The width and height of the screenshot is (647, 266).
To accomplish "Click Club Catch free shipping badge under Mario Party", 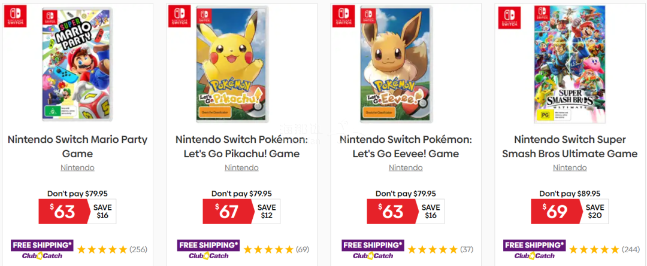I will (x=41, y=249).
